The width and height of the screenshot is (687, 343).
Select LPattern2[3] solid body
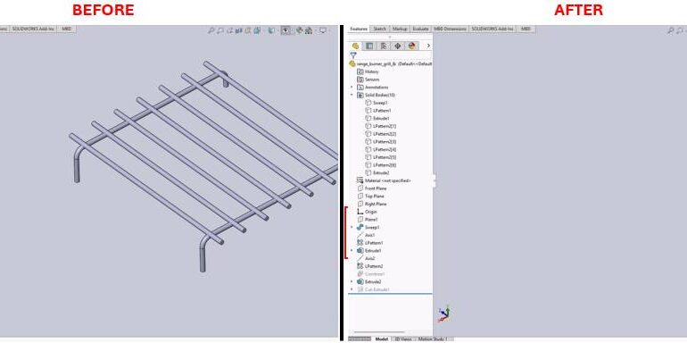tap(381, 142)
